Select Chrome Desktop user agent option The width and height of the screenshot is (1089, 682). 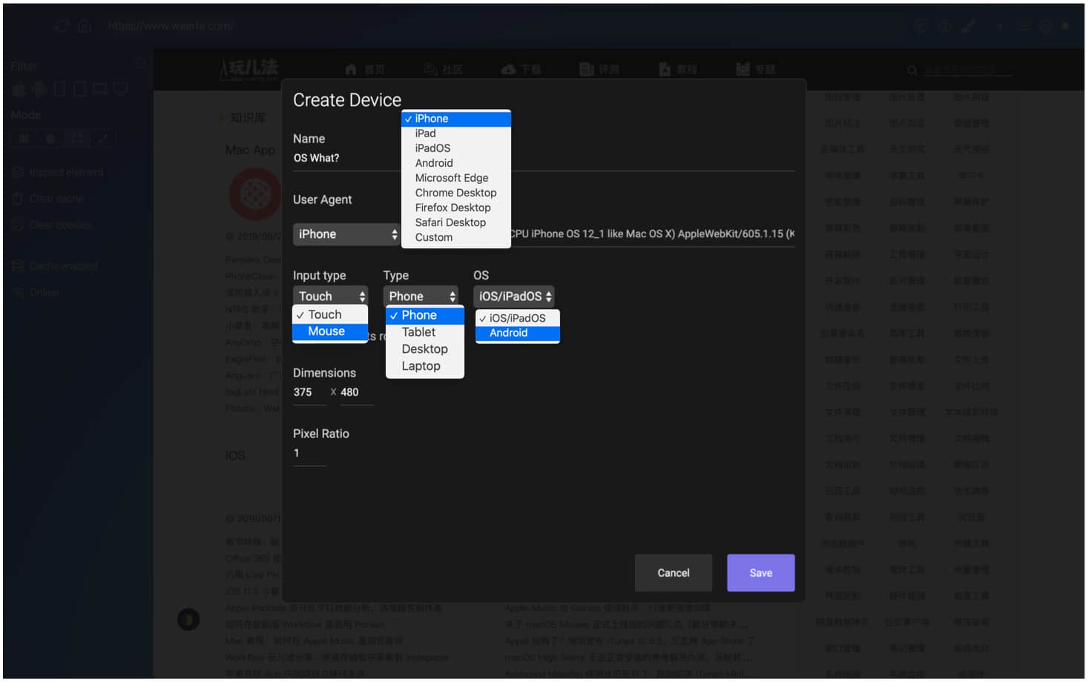pyautogui.click(x=455, y=193)
